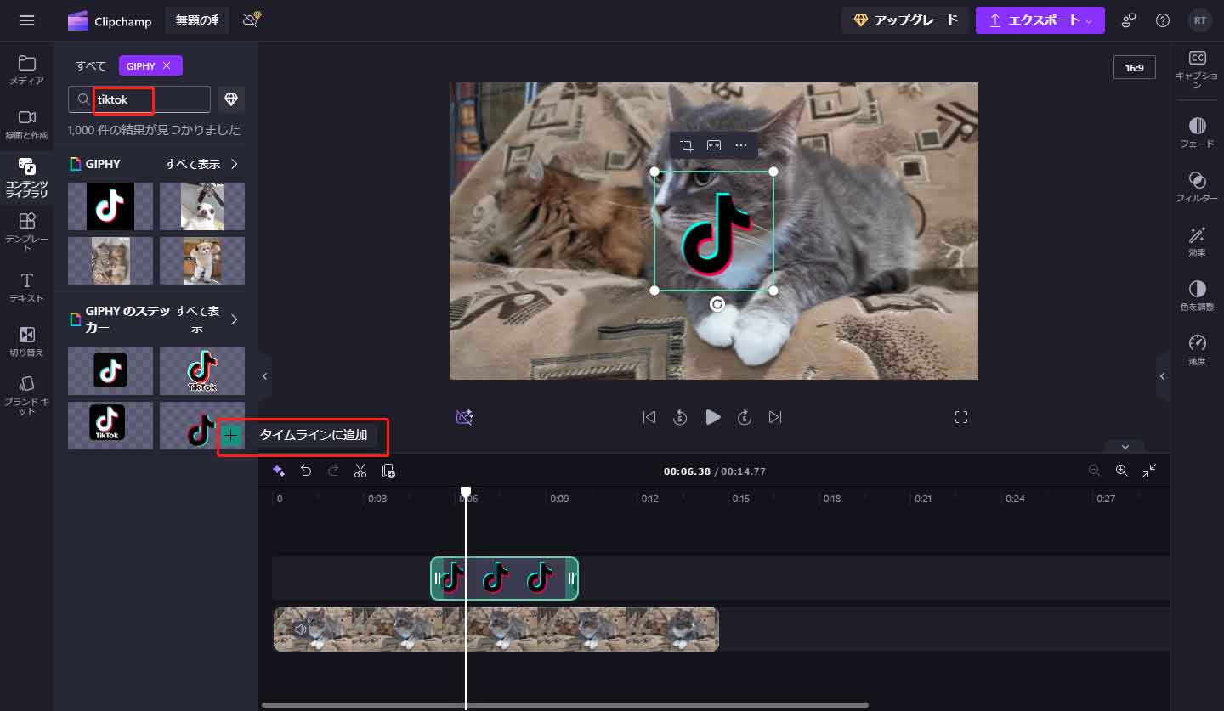Enter fullscreen preview
Image resolution: width=1224 pixels, height=711 pixels.
961,417
